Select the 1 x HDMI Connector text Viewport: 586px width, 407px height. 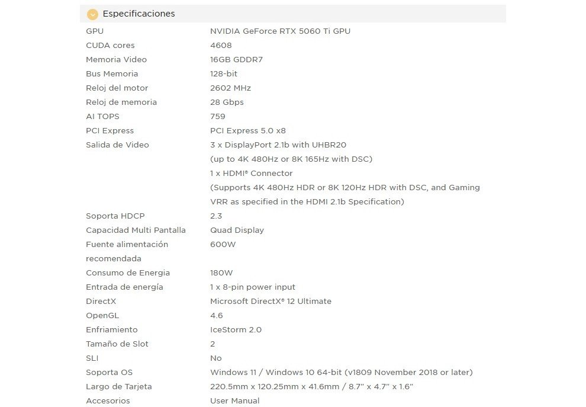251,173
